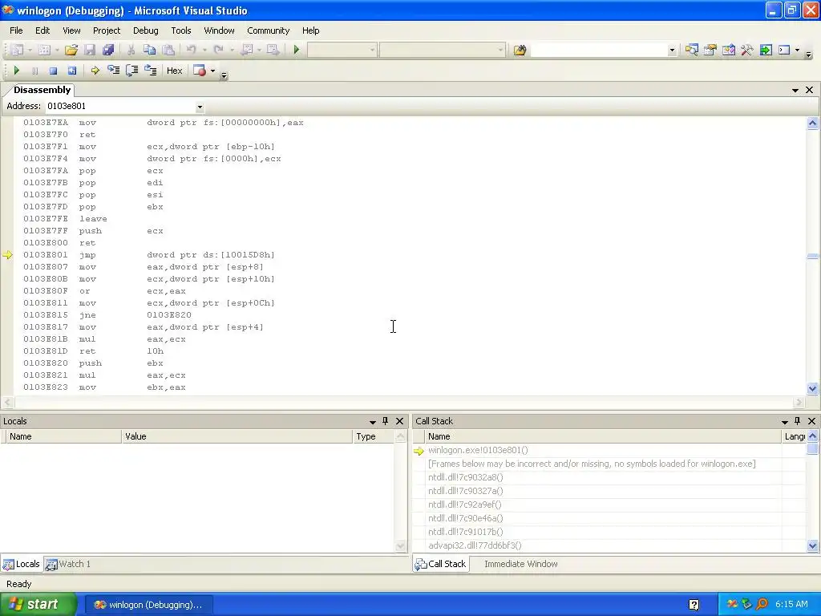821x616 pixels.
Task: Click the Locals Value column header
Action: pos(237,436)
